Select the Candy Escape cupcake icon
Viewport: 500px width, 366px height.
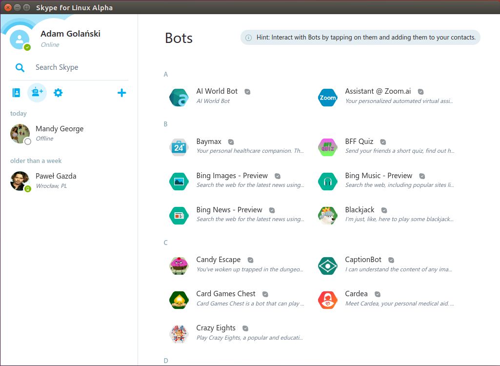click(179, 265)
